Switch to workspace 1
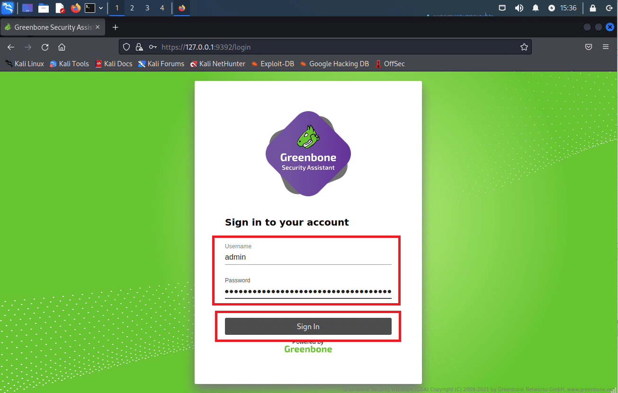This screenshot has width=618, height=393. 117,8
